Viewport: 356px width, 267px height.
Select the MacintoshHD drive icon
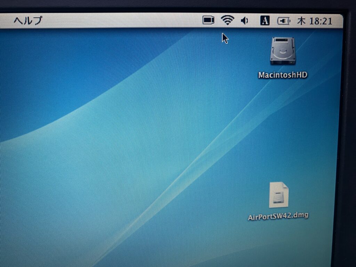[x=283, y=51]
